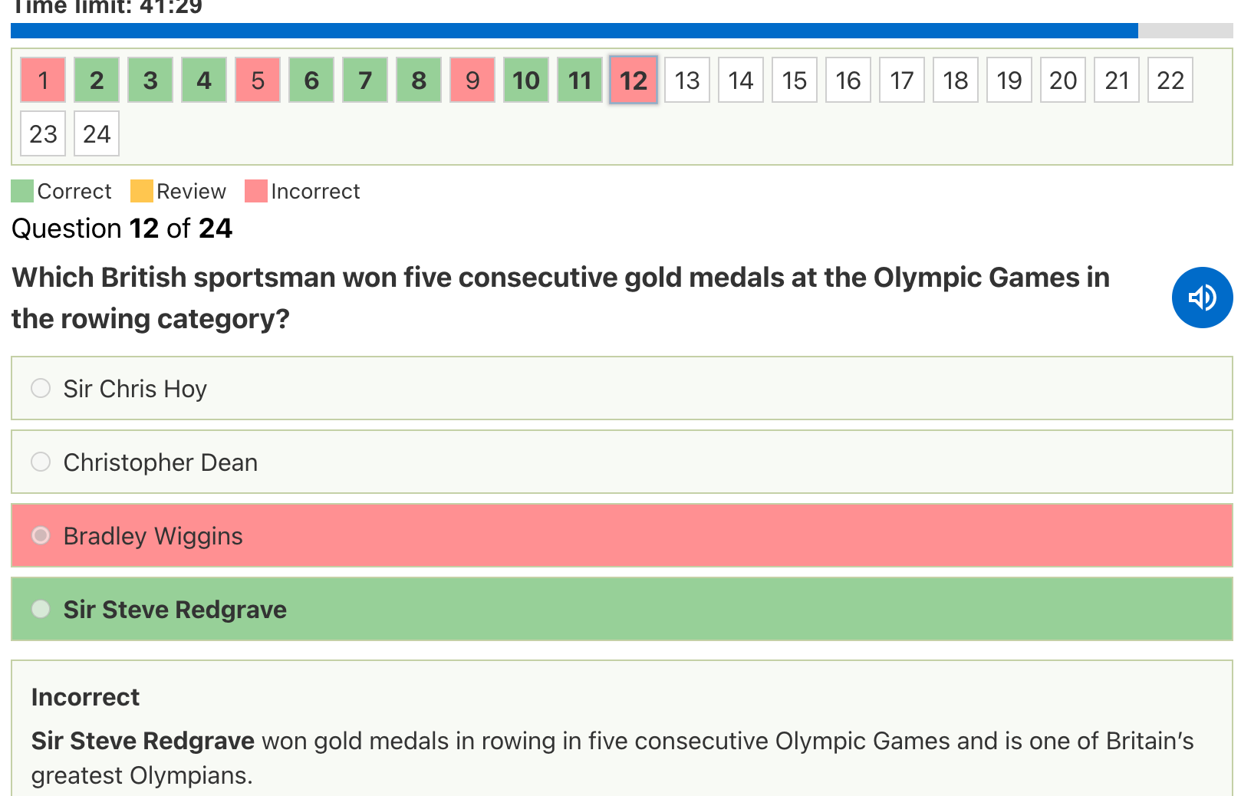
Task: Open question 9 from the question grid
Action: (x=472, y=80)
